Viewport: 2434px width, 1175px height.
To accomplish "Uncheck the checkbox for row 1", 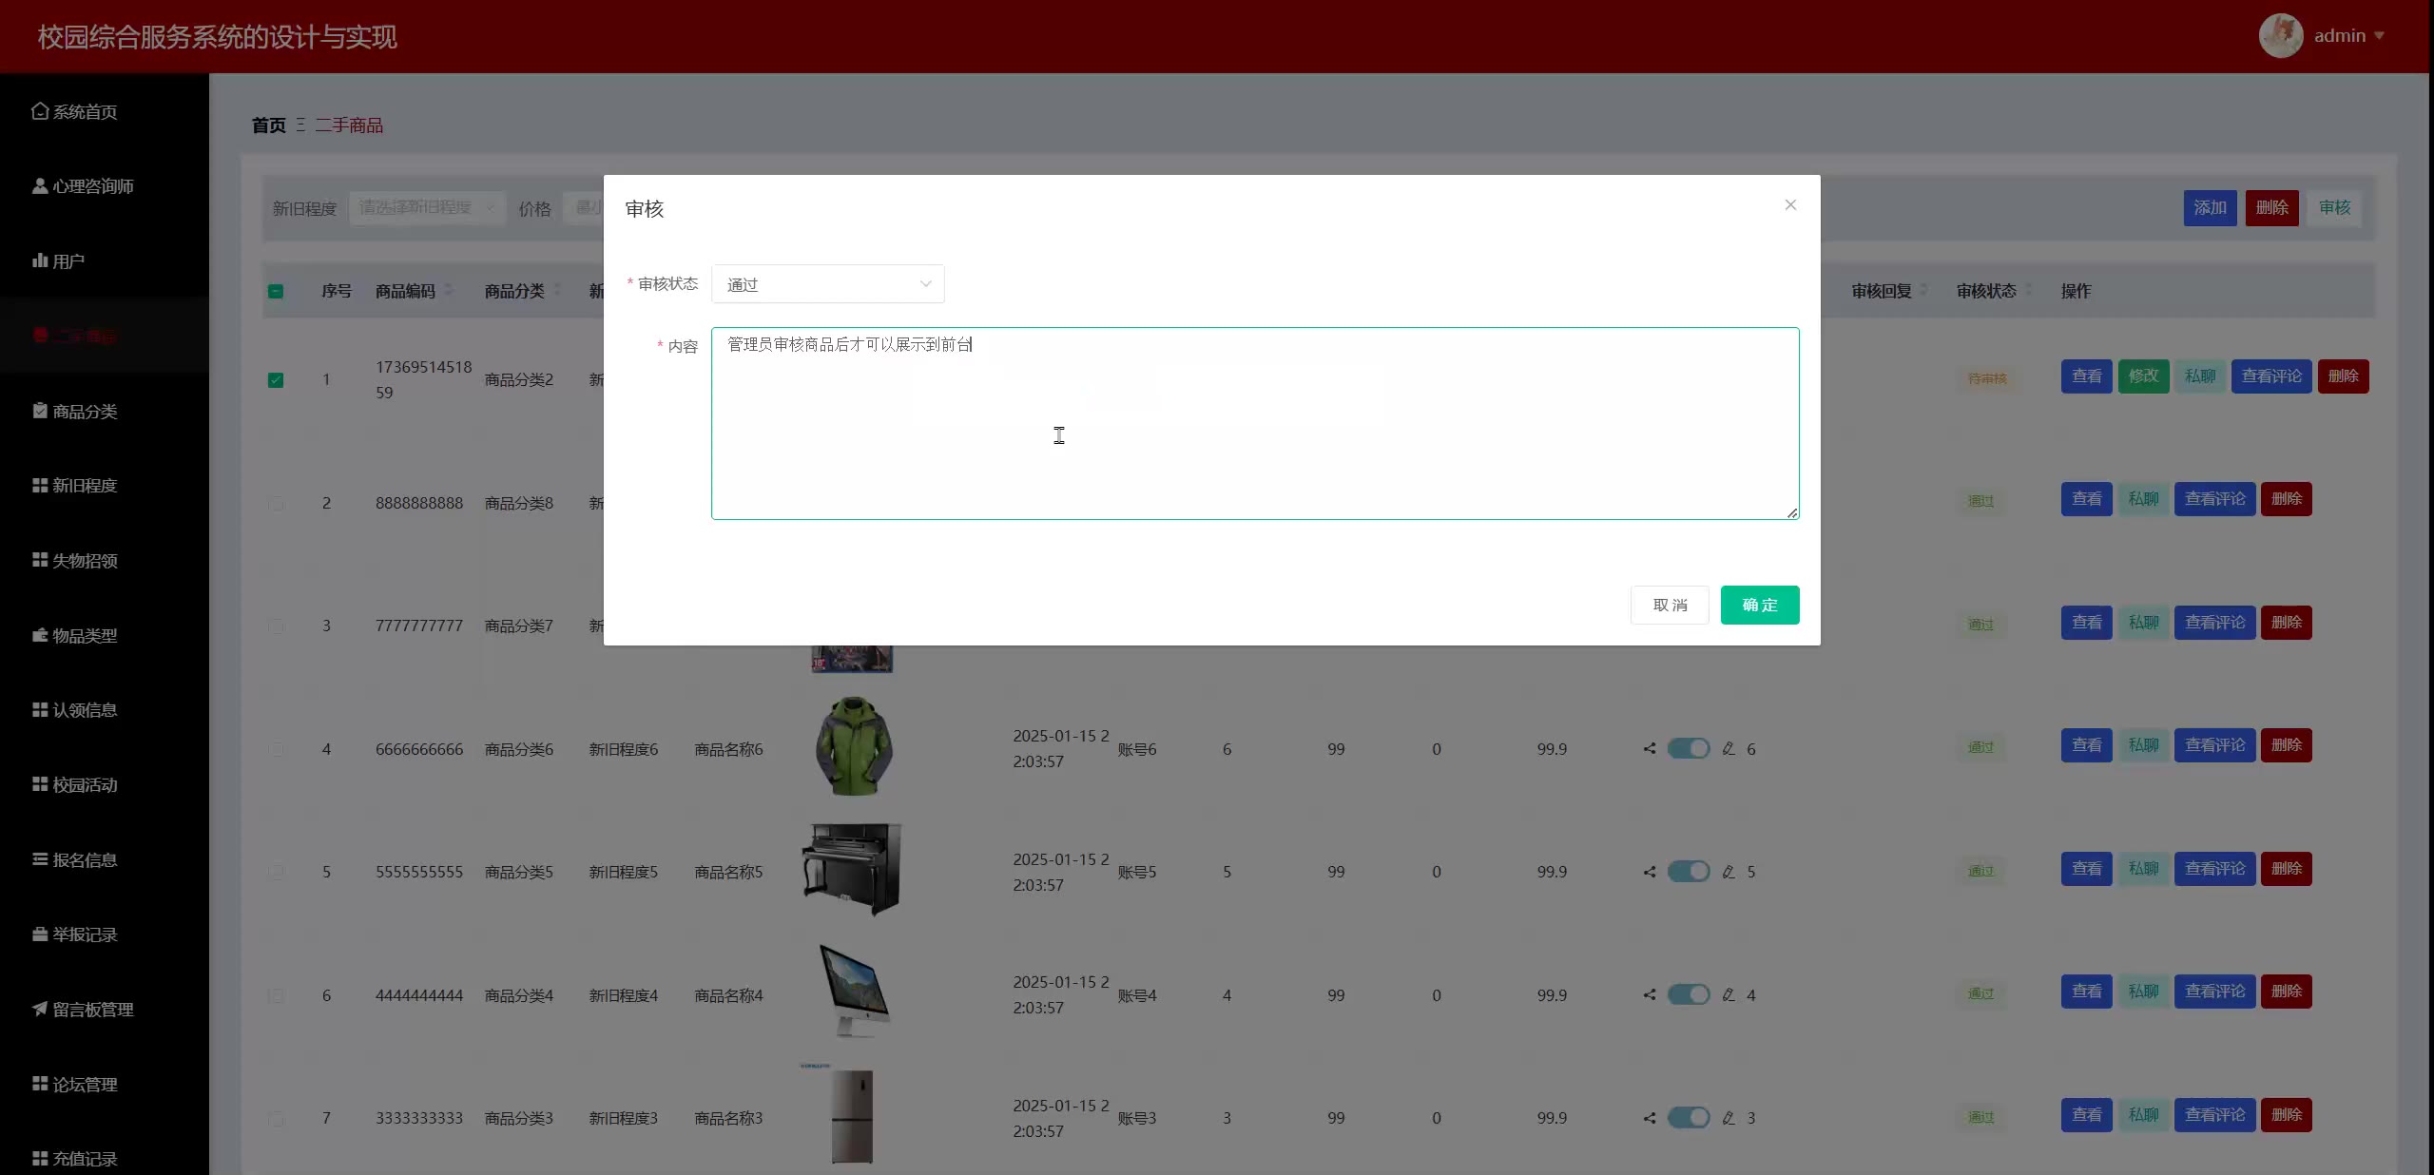I will 276,380.
